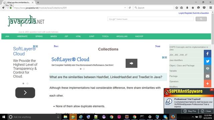Open File Explorer from the taskbar
The width and height of the screenshot is (214, 120).
coord(66,117)
